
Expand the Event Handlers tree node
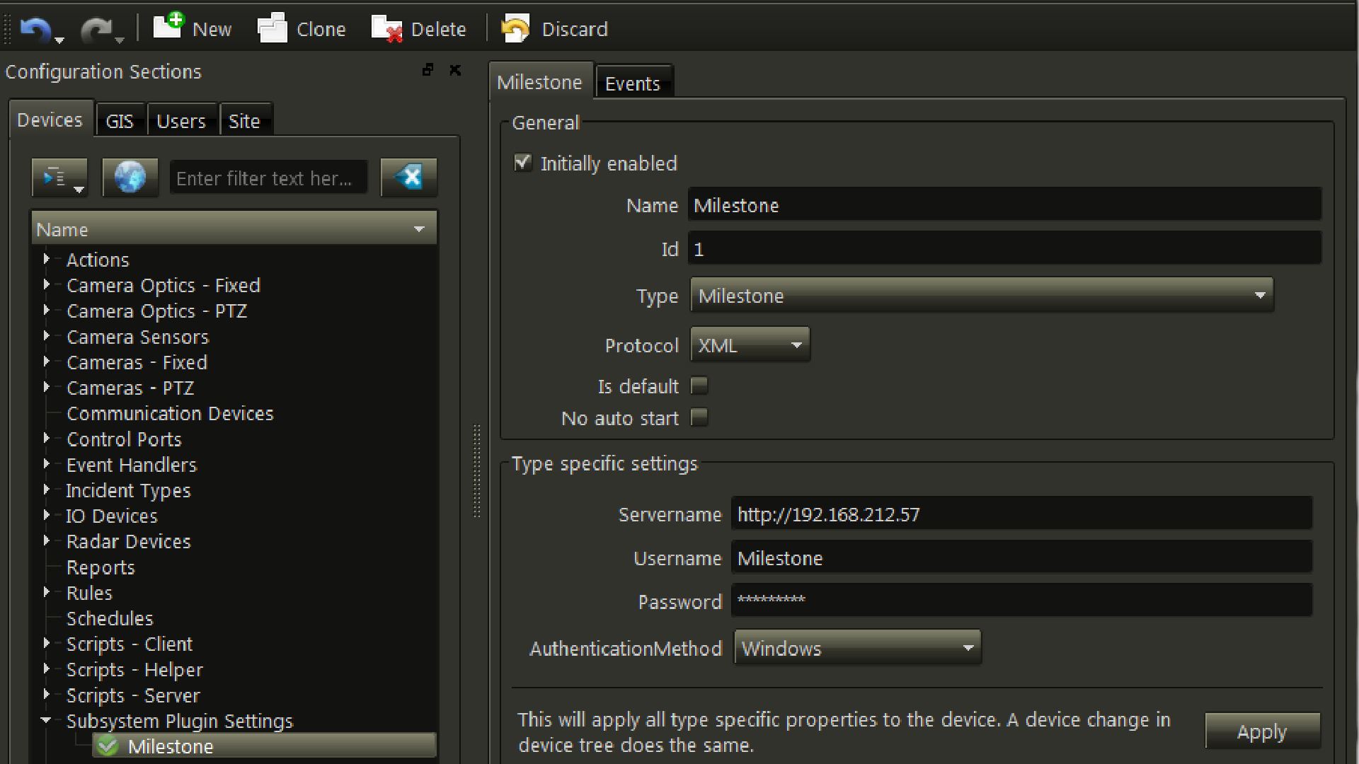[x=47, y=464]
